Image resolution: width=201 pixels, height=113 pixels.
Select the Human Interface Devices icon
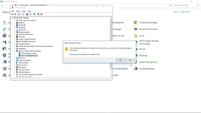pos(17,39)
